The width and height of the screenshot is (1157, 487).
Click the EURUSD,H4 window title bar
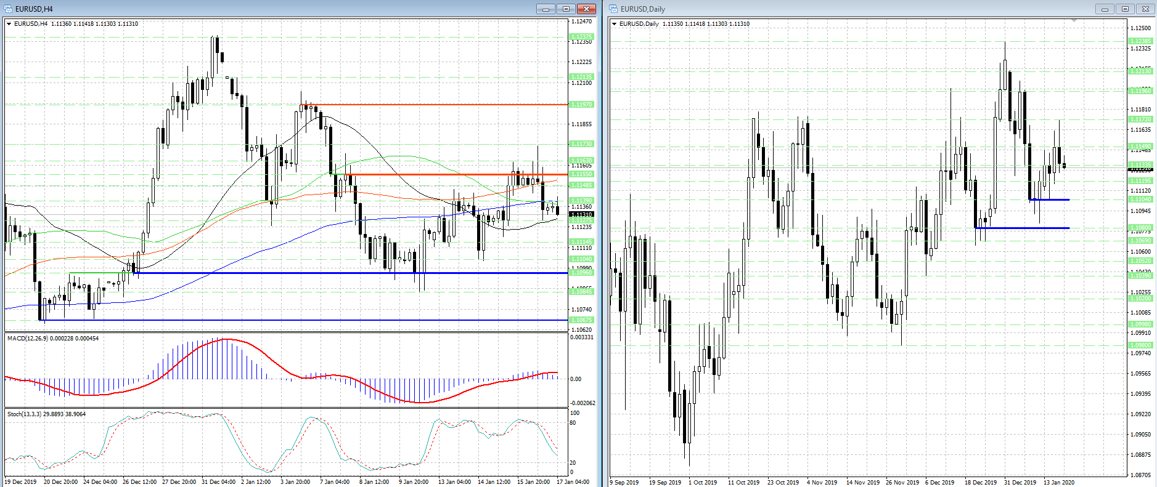pyautogui.click(x=247, y=9)
